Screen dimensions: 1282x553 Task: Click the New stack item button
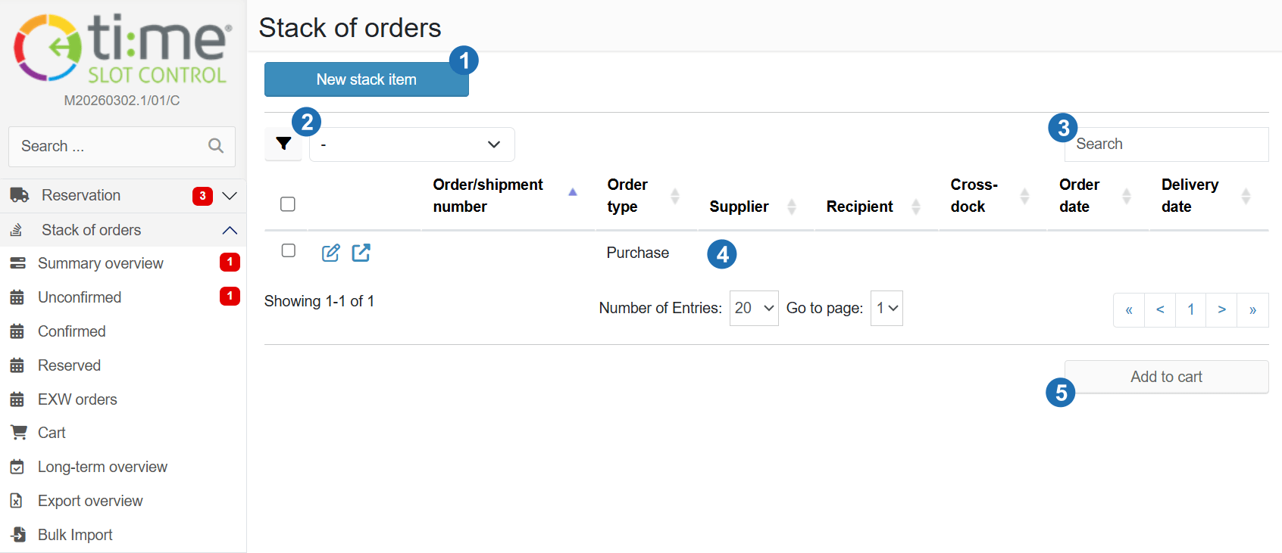(x=366, y=79)
